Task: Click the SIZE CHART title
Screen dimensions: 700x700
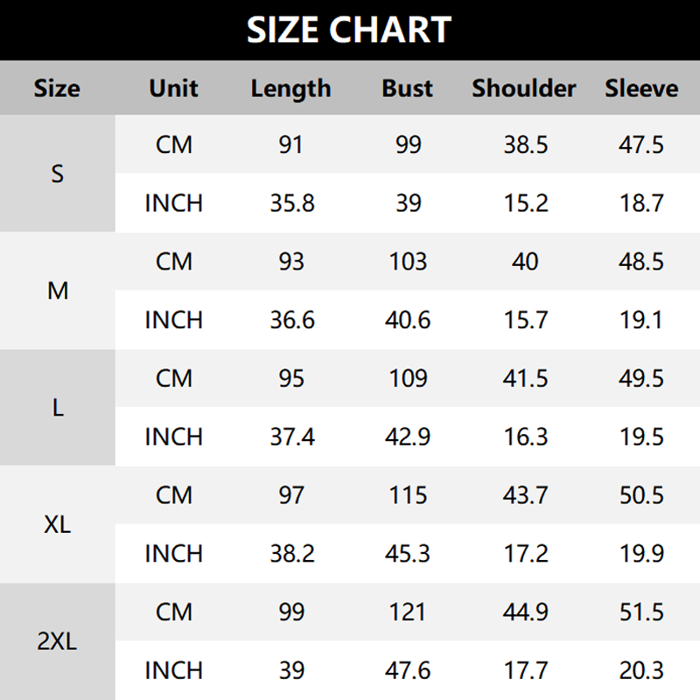Action: coord(349,30)
